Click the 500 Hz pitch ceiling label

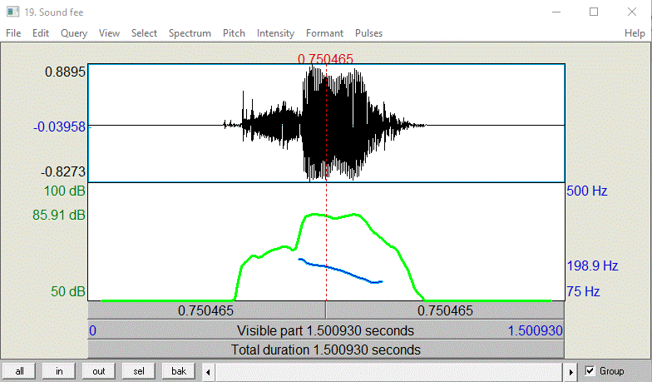coord(587,191)
